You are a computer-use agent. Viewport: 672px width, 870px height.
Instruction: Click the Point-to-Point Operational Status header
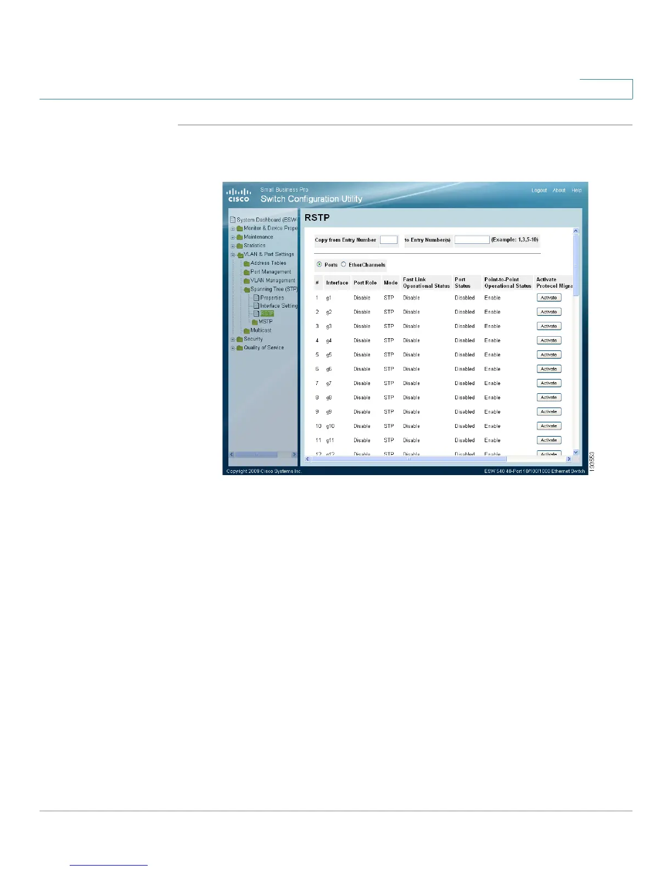[508, 283]
